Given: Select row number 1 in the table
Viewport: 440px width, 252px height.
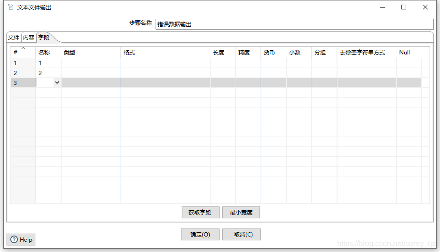Looking at the screenshot, I should (23, 63).
